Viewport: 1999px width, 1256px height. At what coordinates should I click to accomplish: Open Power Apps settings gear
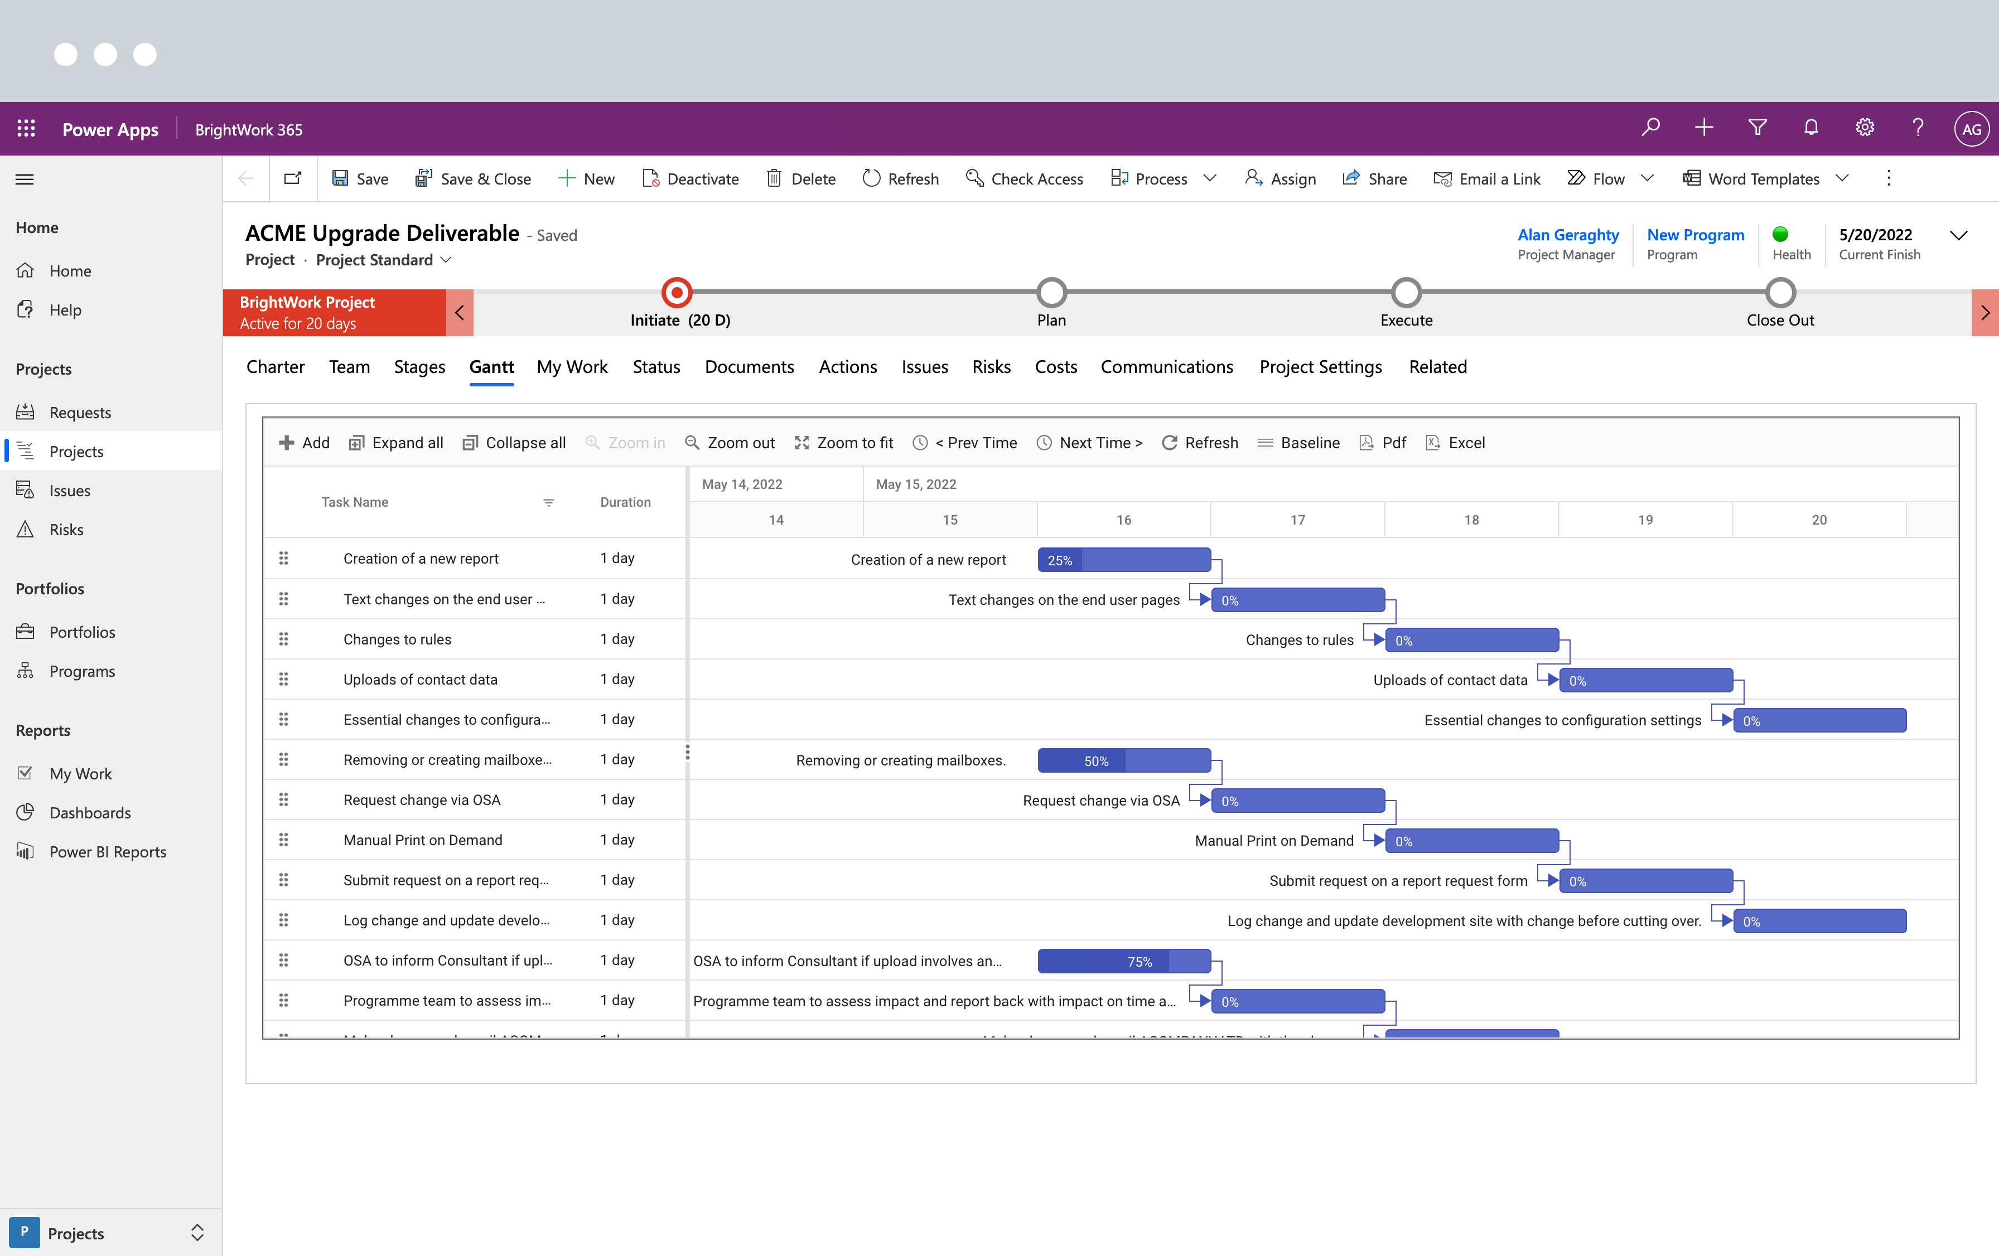click(1865, 128)
